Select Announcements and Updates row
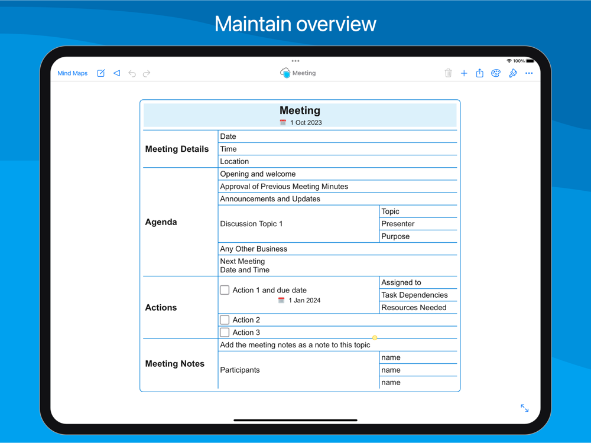Image resolution: width=591 pixels, height=443 pixels. tap(337, 199)
